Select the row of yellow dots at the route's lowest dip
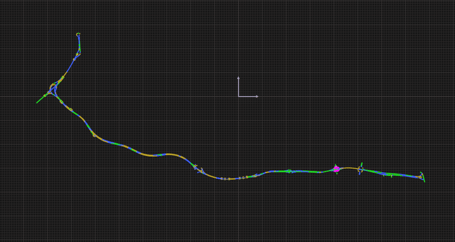This screenshot has width=455, height=242. pos(226,179)
